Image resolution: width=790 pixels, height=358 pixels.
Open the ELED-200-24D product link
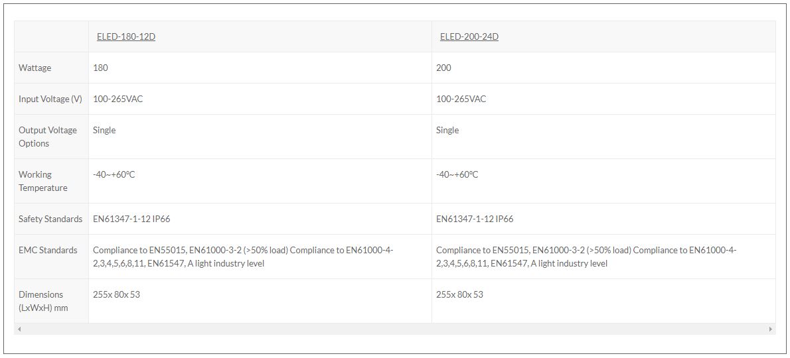469,36
